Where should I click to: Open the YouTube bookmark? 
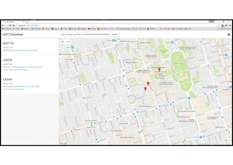[x=92, y=29]
